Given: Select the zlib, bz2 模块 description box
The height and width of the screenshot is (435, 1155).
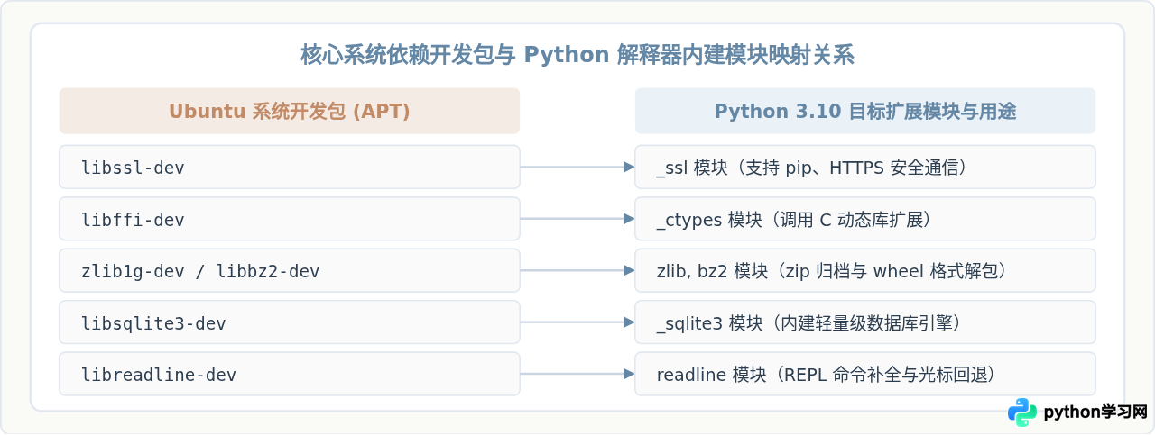Looking at the screenshot, I should (865, 270).
